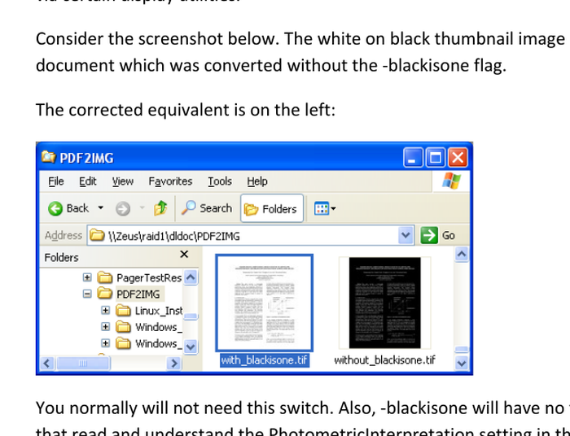Open the Favorites menu
This screenshot has width=570, height=436.
(x=170, y=181)
